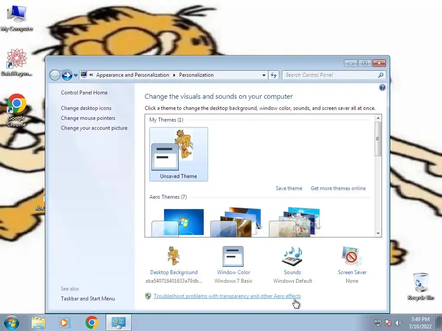The height and width of the screenshot is (331, 442).
Task: Click the 'Windows 7 Basic' caption
Action: (234, 281)
